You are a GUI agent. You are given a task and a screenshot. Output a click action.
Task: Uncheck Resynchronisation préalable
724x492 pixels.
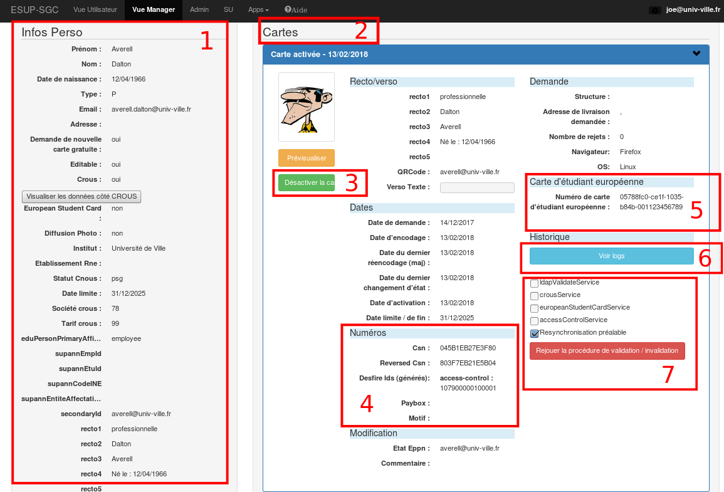534,333
